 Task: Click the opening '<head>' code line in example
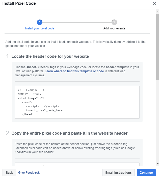(27, 102)
